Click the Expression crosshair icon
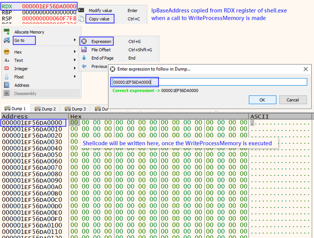314x238 pixels. 84,41
